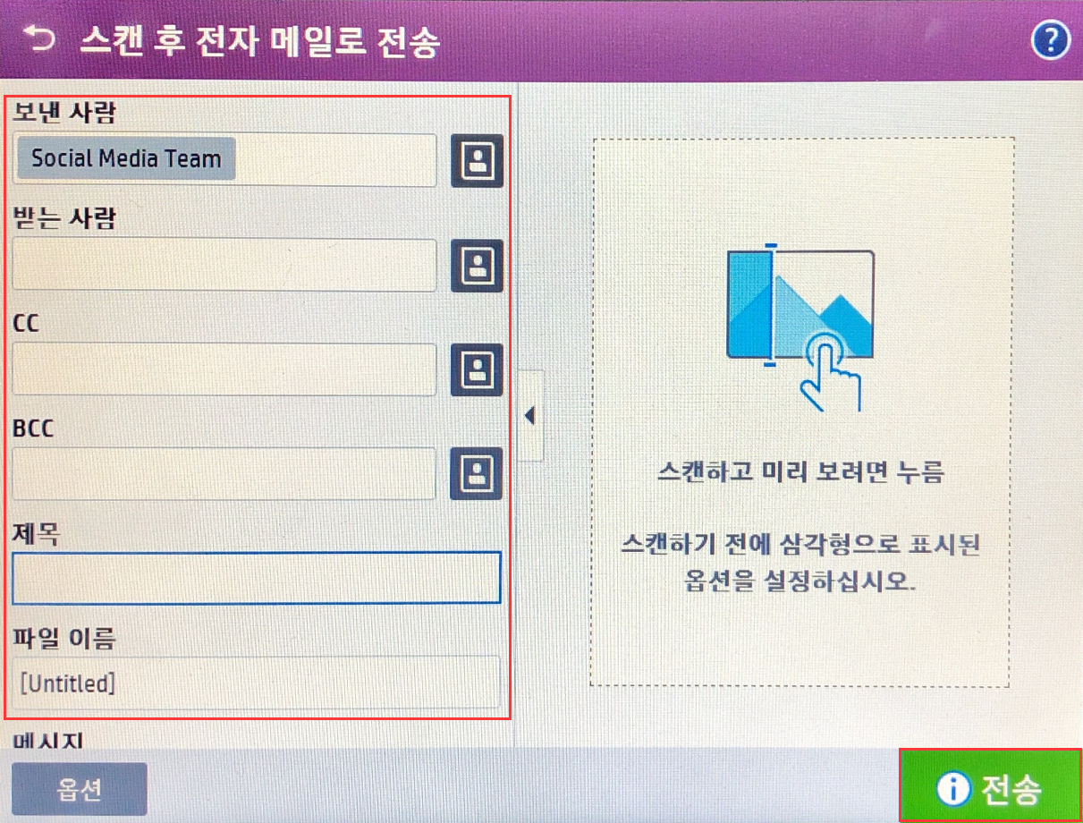Viewport: 1083px width, 823px height.
Task: Tap the 스캔 후 전자 메일로 전송 title
Action: click(260, 42)
